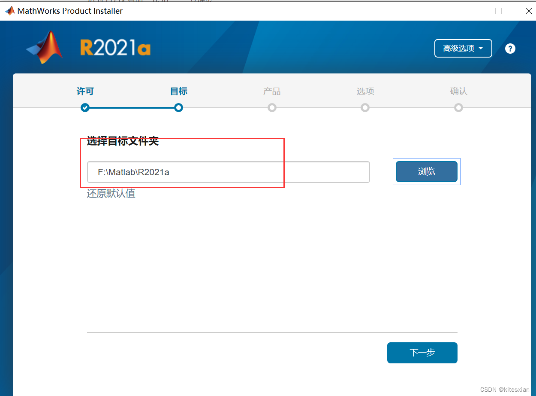Select the 确认 step label

(458, 91)
